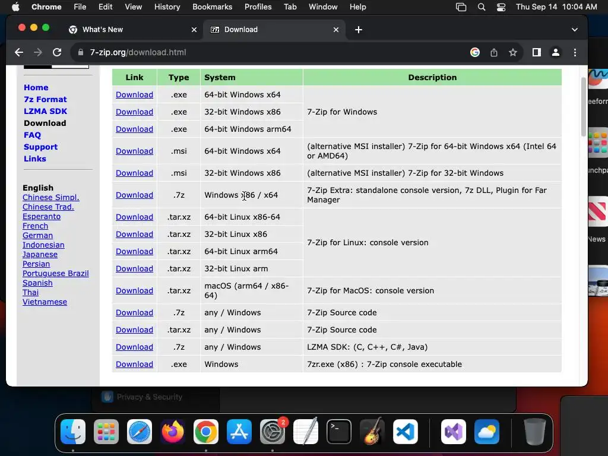Open the Google icon in the address bar

coord(474,52)
